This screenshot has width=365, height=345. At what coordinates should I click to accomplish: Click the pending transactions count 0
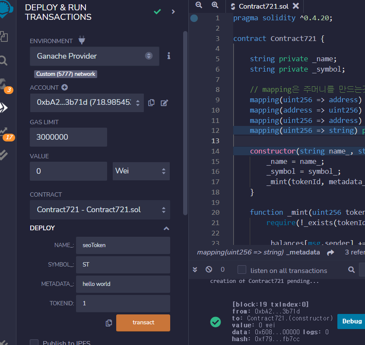[222, 270]
